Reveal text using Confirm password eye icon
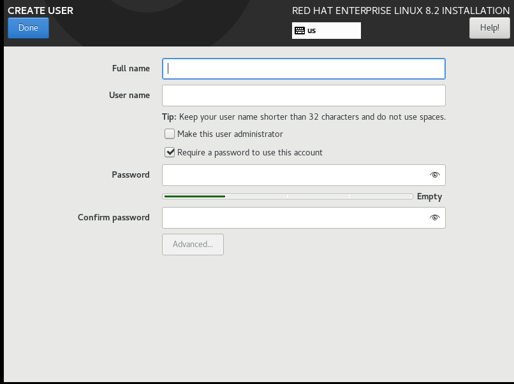 point(435,217)
